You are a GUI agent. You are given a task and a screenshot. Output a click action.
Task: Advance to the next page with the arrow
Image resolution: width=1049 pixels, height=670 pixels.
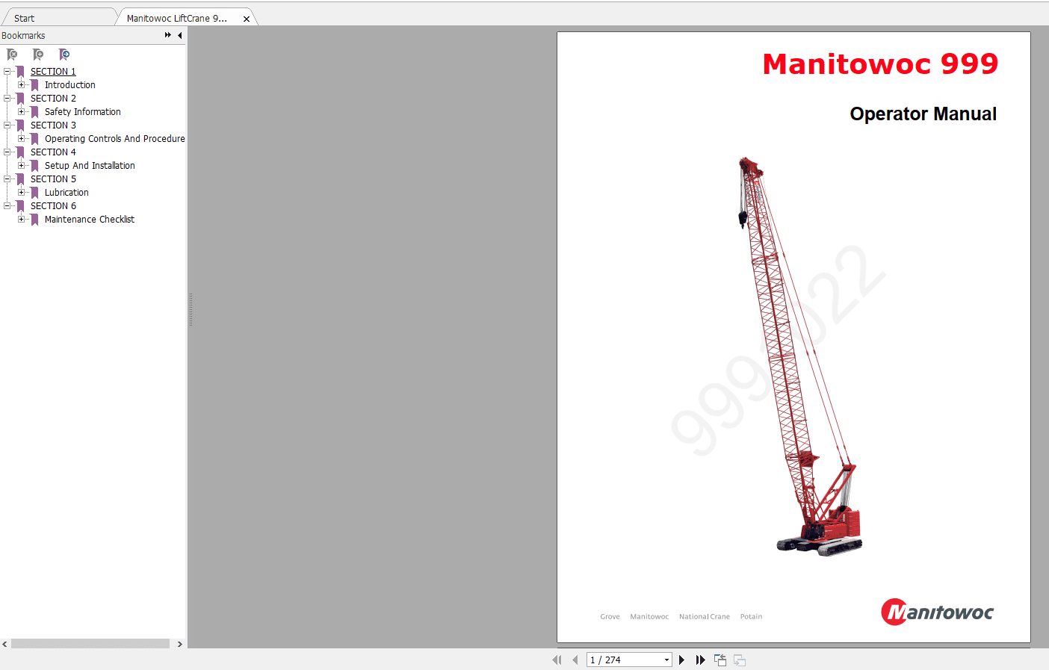(x=681, y=660)
